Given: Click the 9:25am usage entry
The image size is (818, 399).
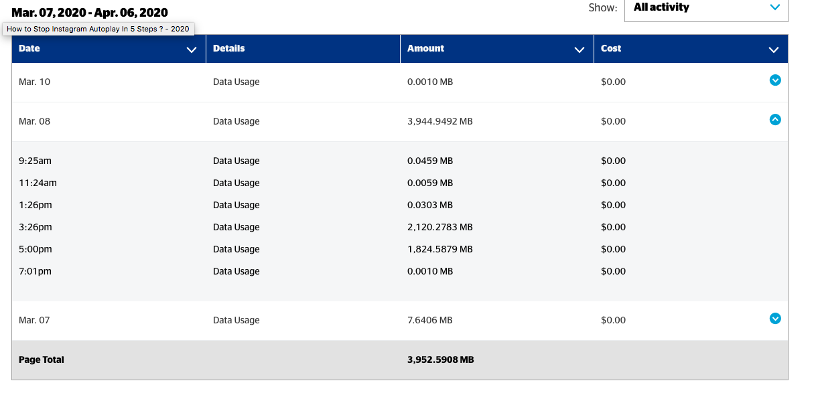Looking at the screenshot, I should [400, 161].
